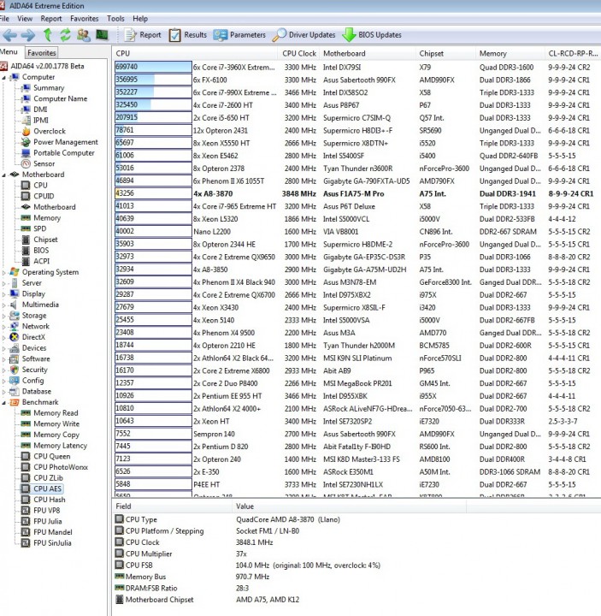The image size is (601, 616).
Task: Select the Overclock tree item
Action: 50,131
